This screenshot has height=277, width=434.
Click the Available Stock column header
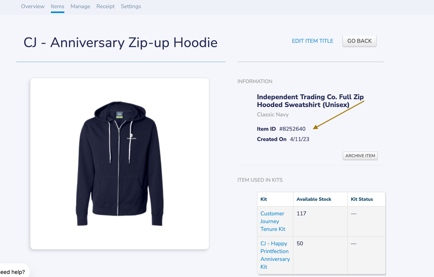click(314, 199)
